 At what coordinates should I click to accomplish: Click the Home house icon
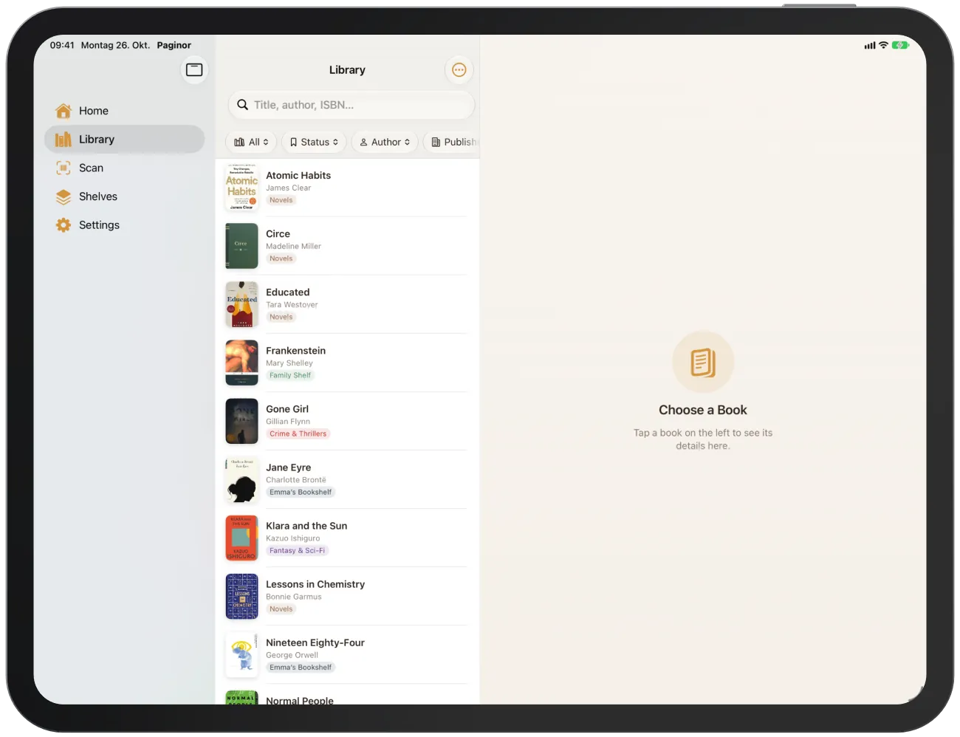click(x=64, y=111)
